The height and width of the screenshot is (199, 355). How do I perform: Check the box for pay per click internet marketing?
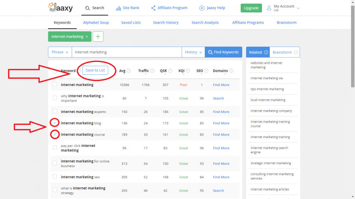(x=55, y=148)
